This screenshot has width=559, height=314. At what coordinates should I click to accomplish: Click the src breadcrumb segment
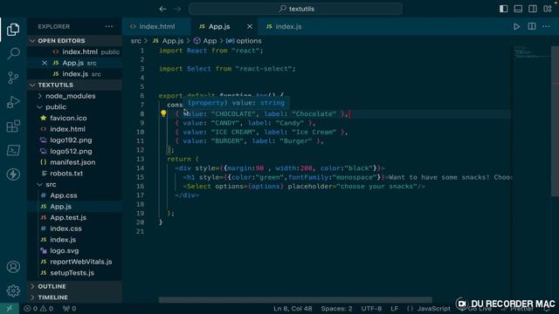136,41
